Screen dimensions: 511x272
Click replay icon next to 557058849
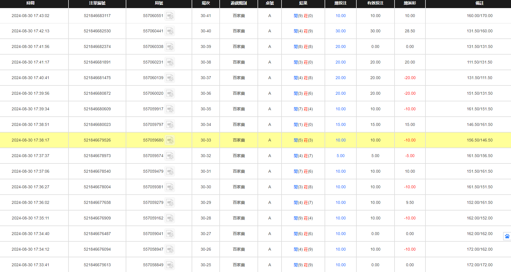[x=170, y=265]
